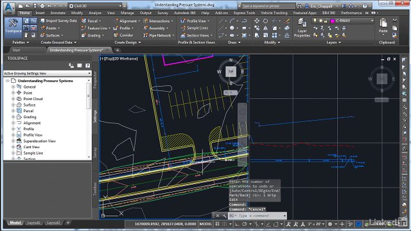Image resolution: width=411 pixels, height=231 pixels.
Task: Switch to the Layout2 tab
Action: (53, 223)
